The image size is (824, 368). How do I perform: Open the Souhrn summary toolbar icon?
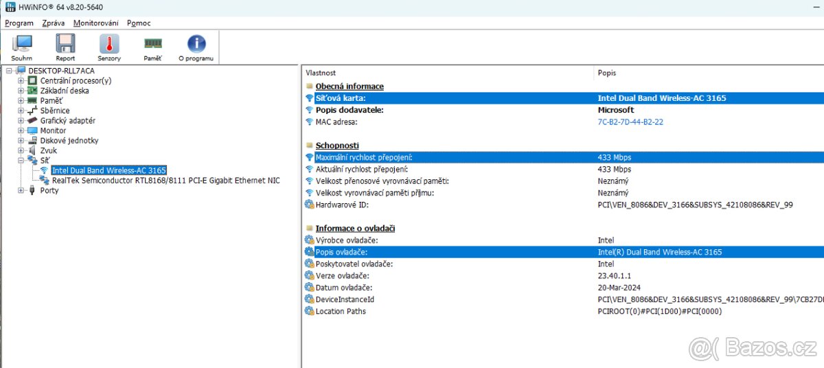pos(22,44)
